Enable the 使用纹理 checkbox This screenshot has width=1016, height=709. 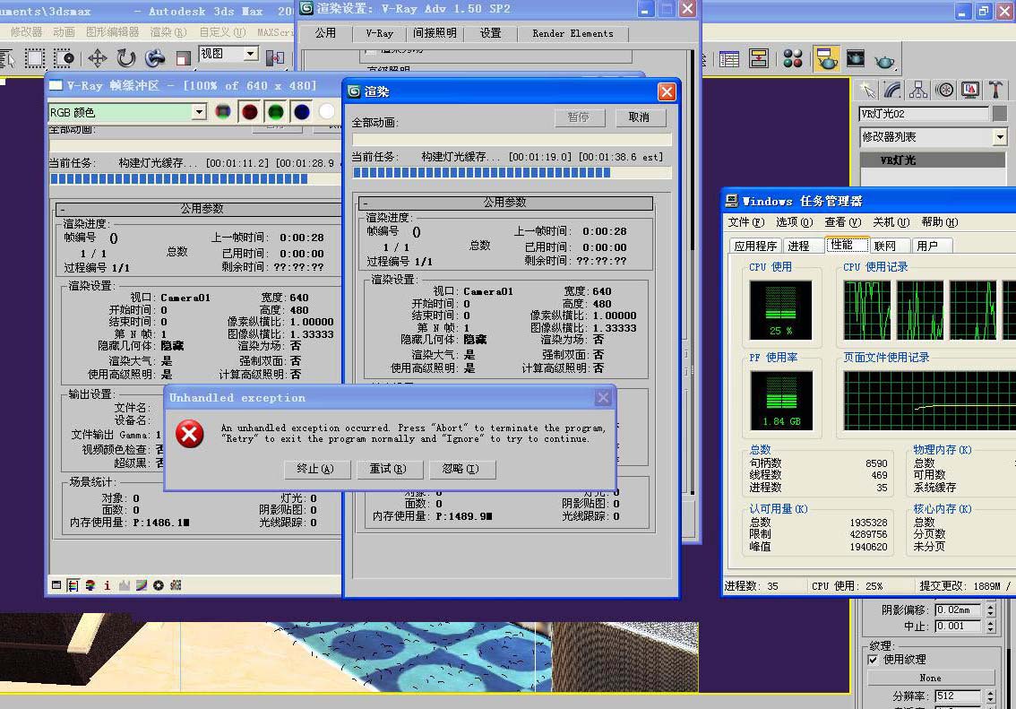pyautogui.click(x=874, y=660)
